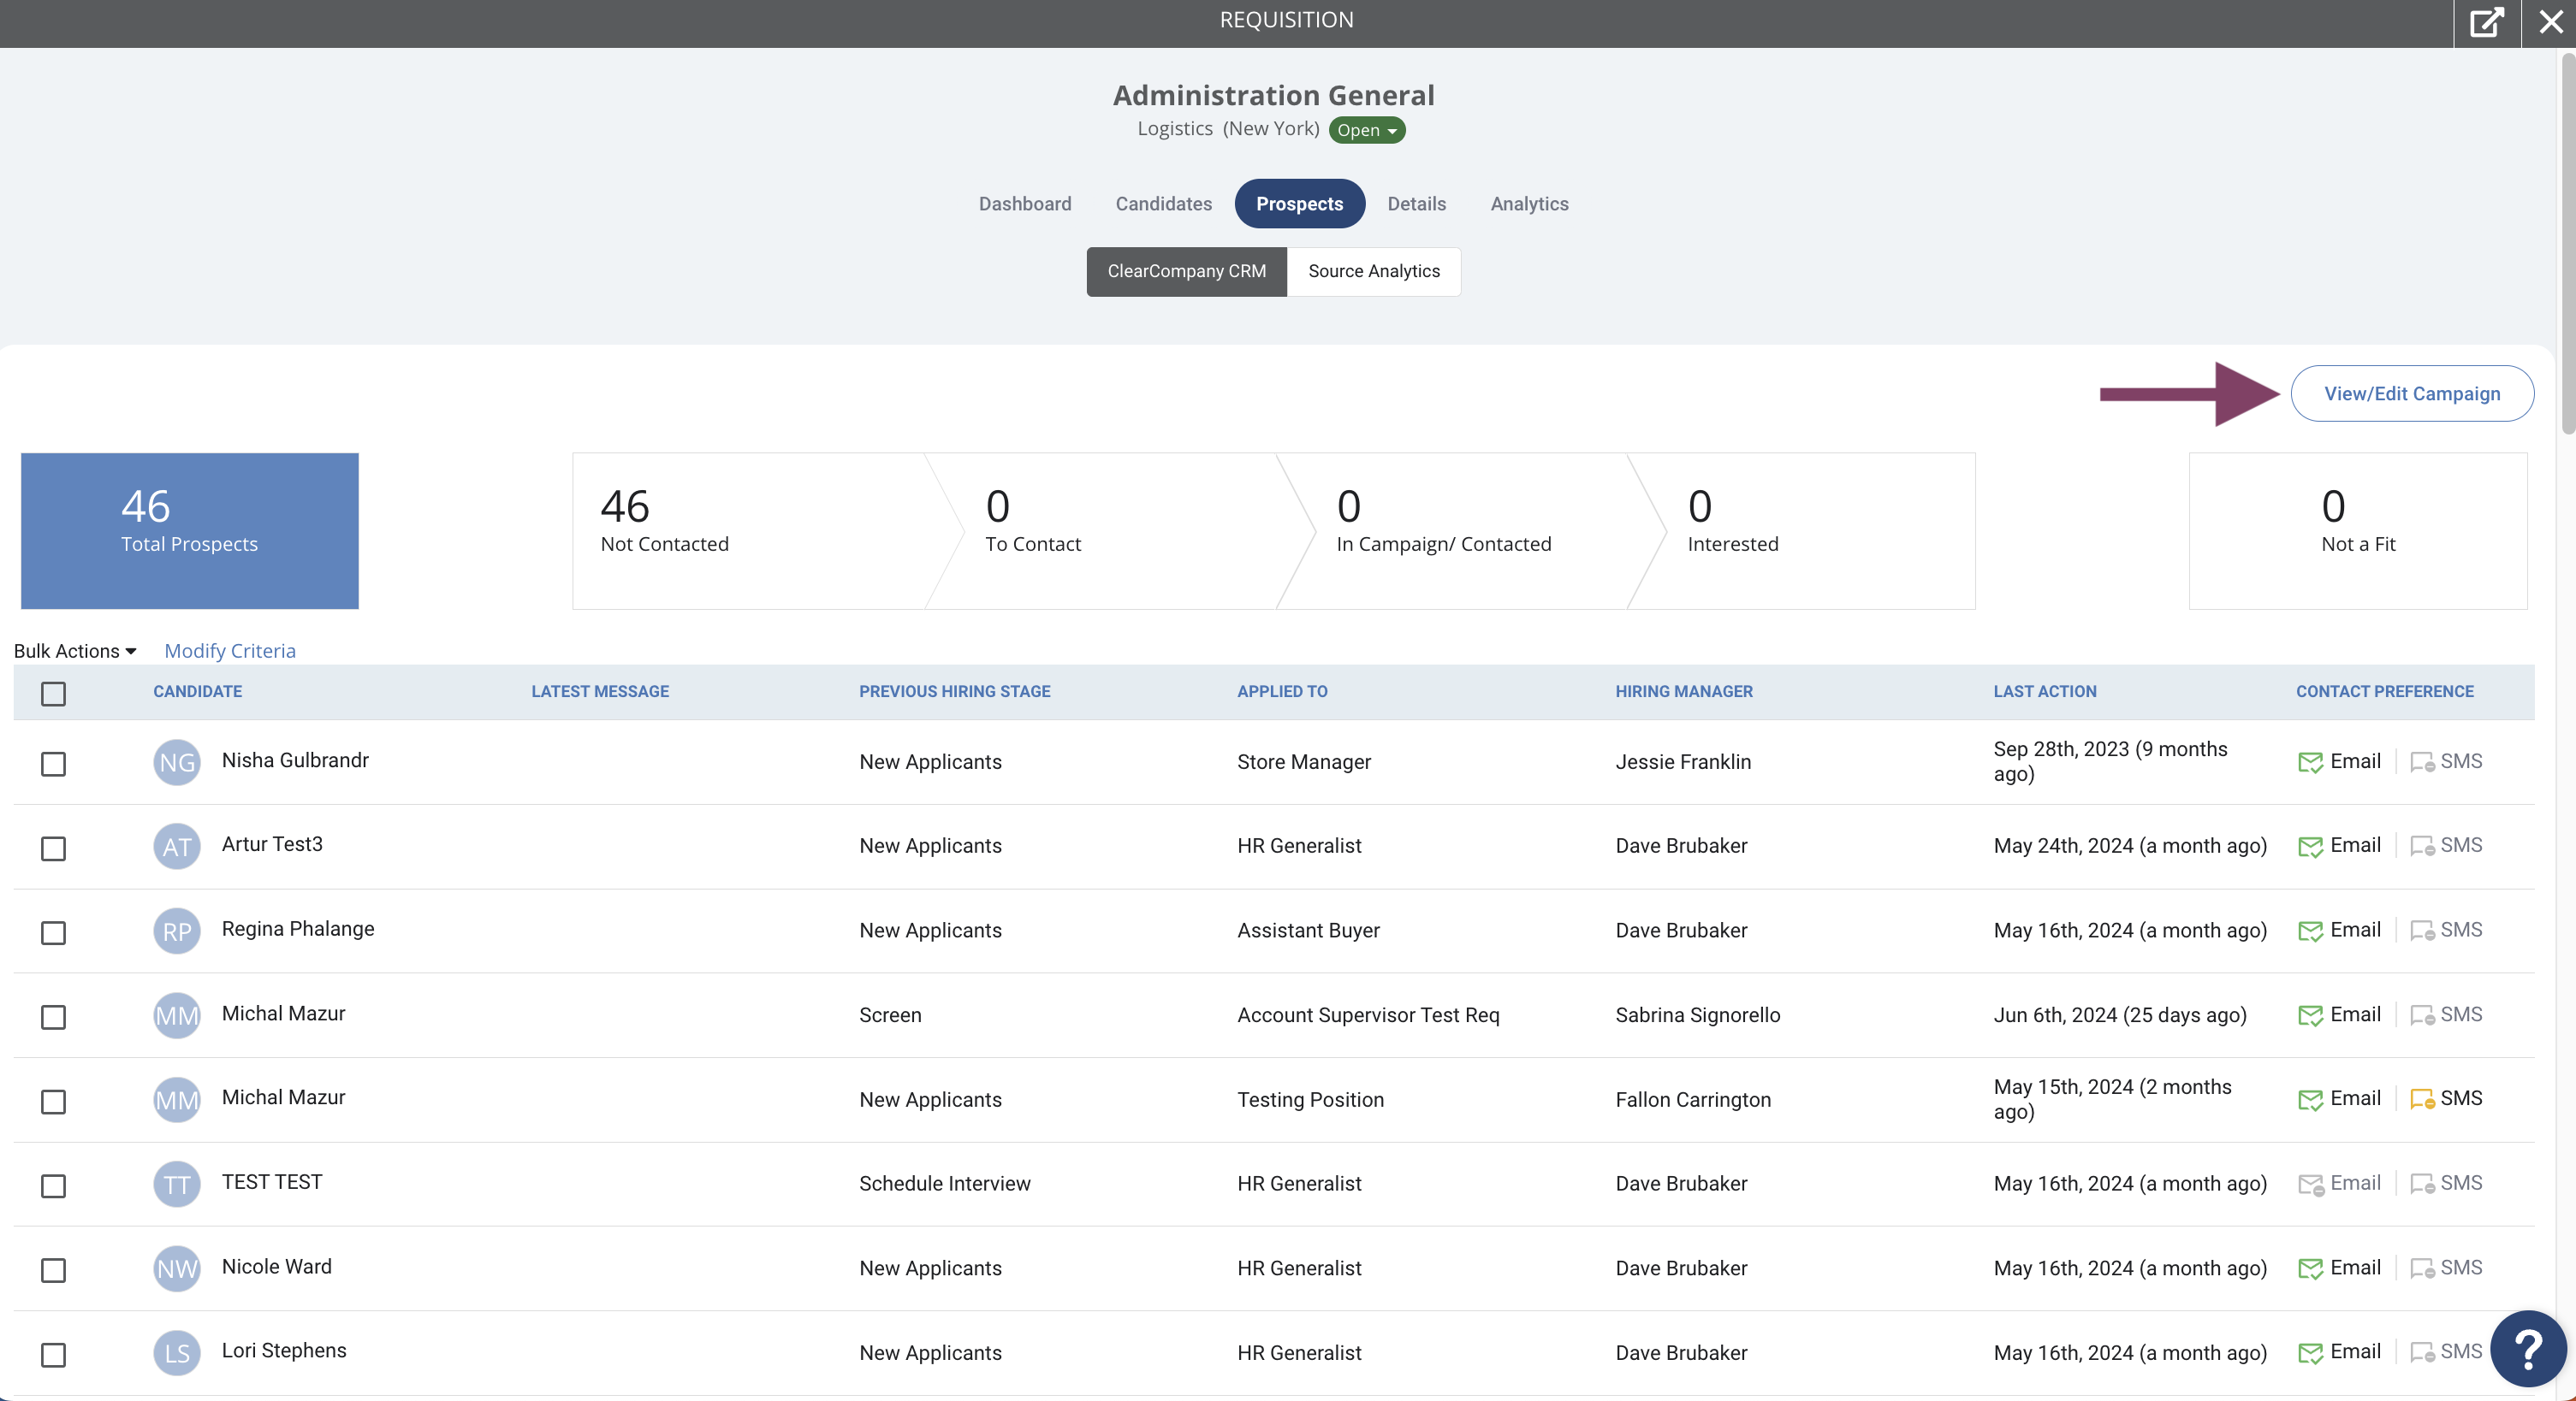Screen dimensions: 2576x1401
Task: Select Regina Phalange's checkbox
Action: coord(53,933)
